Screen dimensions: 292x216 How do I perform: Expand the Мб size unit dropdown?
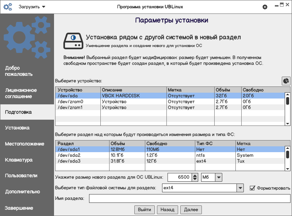(x=219, y=177)
